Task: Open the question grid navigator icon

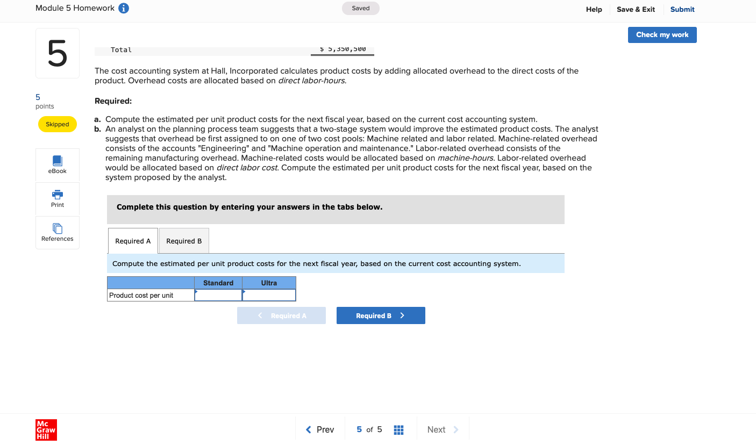Action: click(x=398, y=430)
